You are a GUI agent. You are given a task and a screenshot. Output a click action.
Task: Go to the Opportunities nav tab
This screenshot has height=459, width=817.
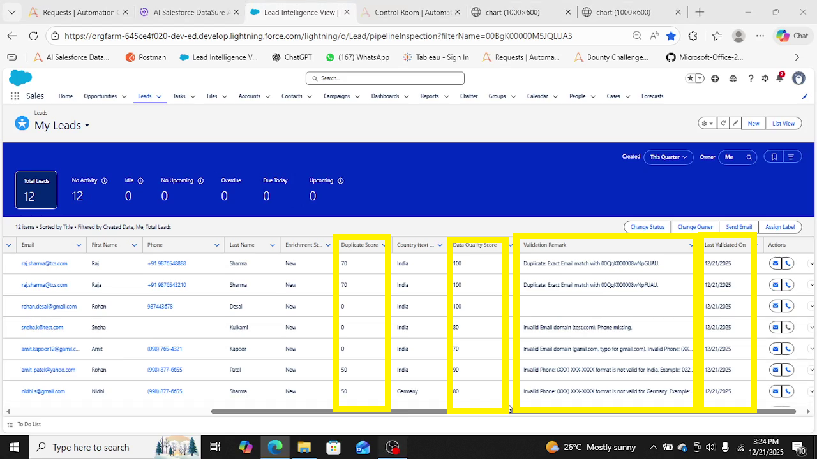[100, 96]
